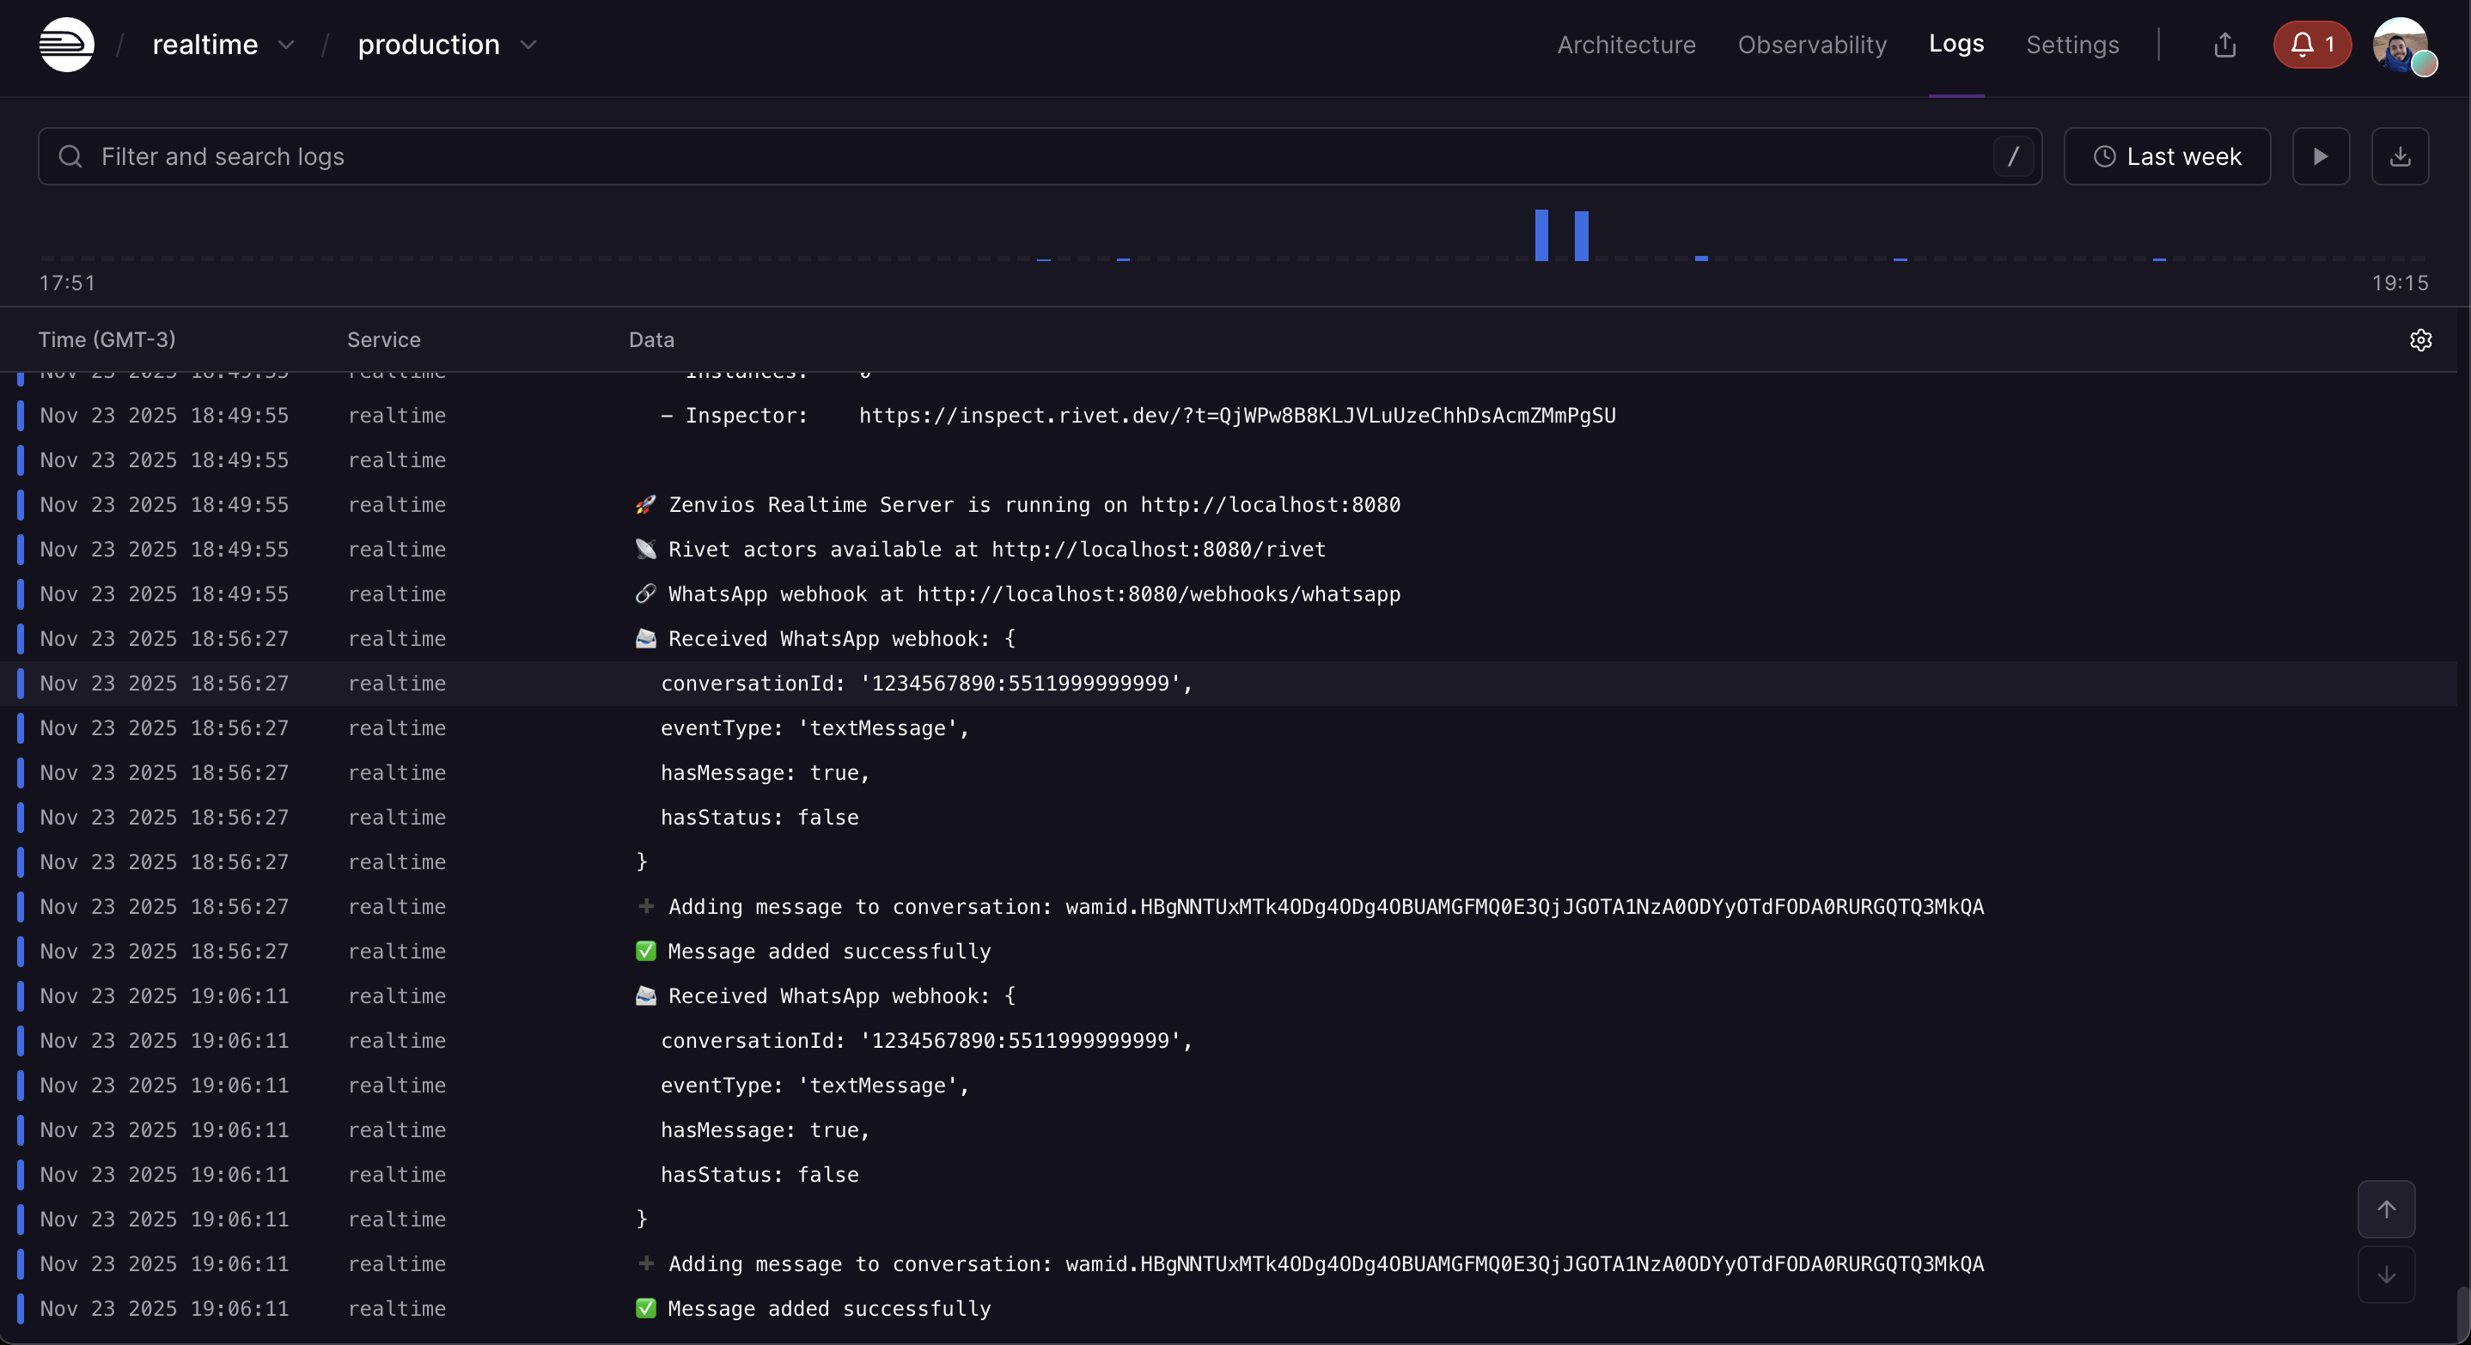Viewport: 2471px width, 1345px height.
Task: Click the download logs icon
Action: (2399, 156)
